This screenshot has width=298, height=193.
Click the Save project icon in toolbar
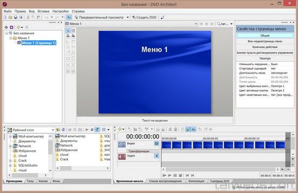point(15,17)
